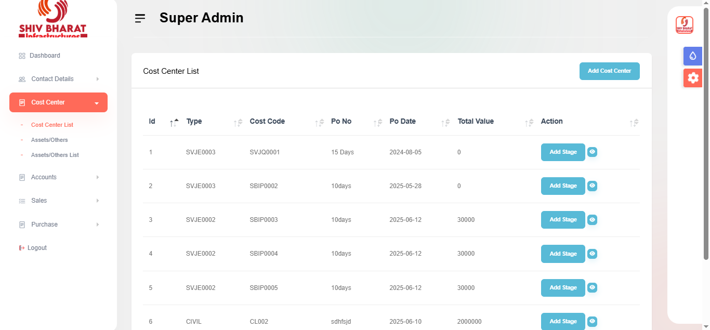Click the eye icon for SBIP0005 row
This screenshot has height=330, width=710.
coord(592,287)
